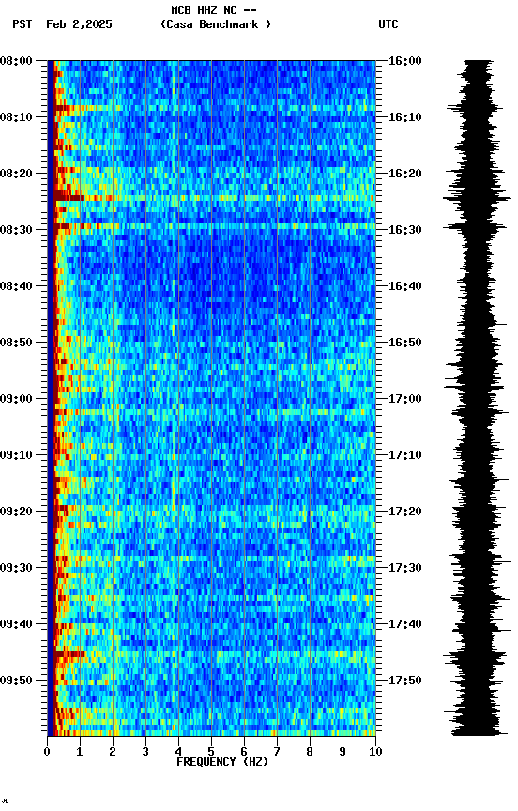Select the 08:50 PST time label
This screenshot has width=518, height=811.
[x=16, y=343]
